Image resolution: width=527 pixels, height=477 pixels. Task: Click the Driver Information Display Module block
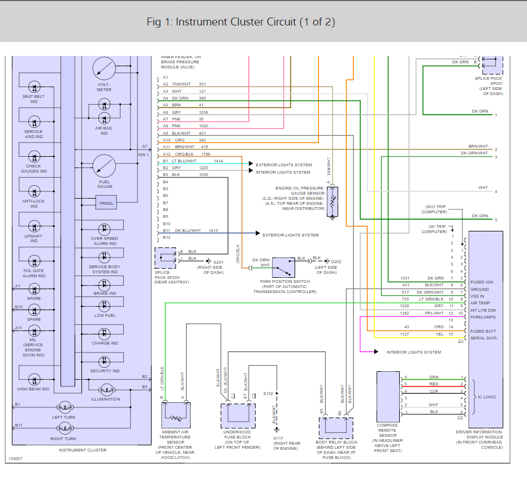pyautogui.click(x=486, y=329)
